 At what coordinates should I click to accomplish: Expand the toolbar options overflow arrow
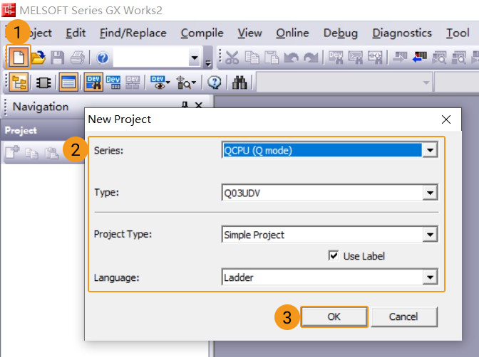tap(208, 63)
